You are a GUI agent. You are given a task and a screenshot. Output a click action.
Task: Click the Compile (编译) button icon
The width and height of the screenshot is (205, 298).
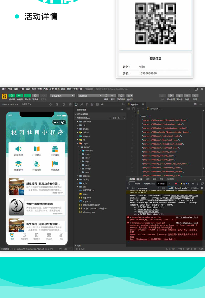[x=106, y=95]
